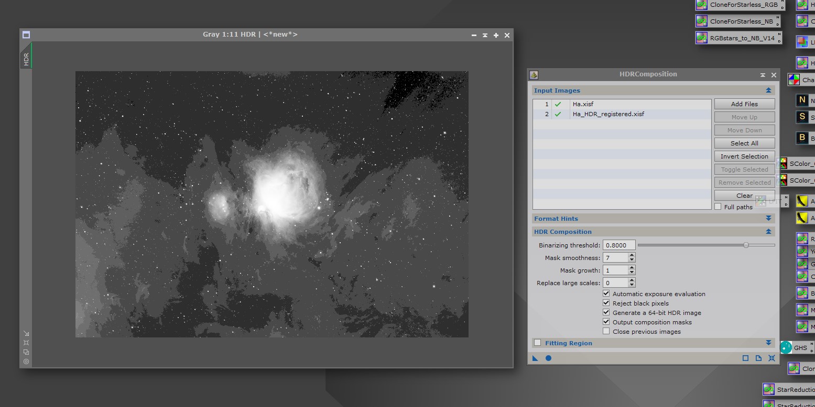Expand the Fitting Region section
Viewport: 815px width, 407px height.
768,343
